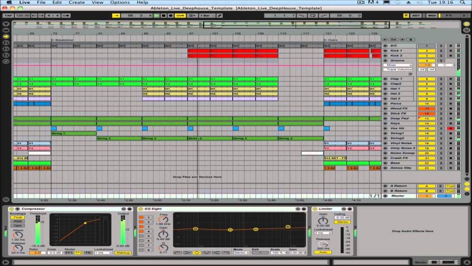Screen dimensions: 472x266
Task: Jump to the Breakdown locator
Action: (63, 40)
